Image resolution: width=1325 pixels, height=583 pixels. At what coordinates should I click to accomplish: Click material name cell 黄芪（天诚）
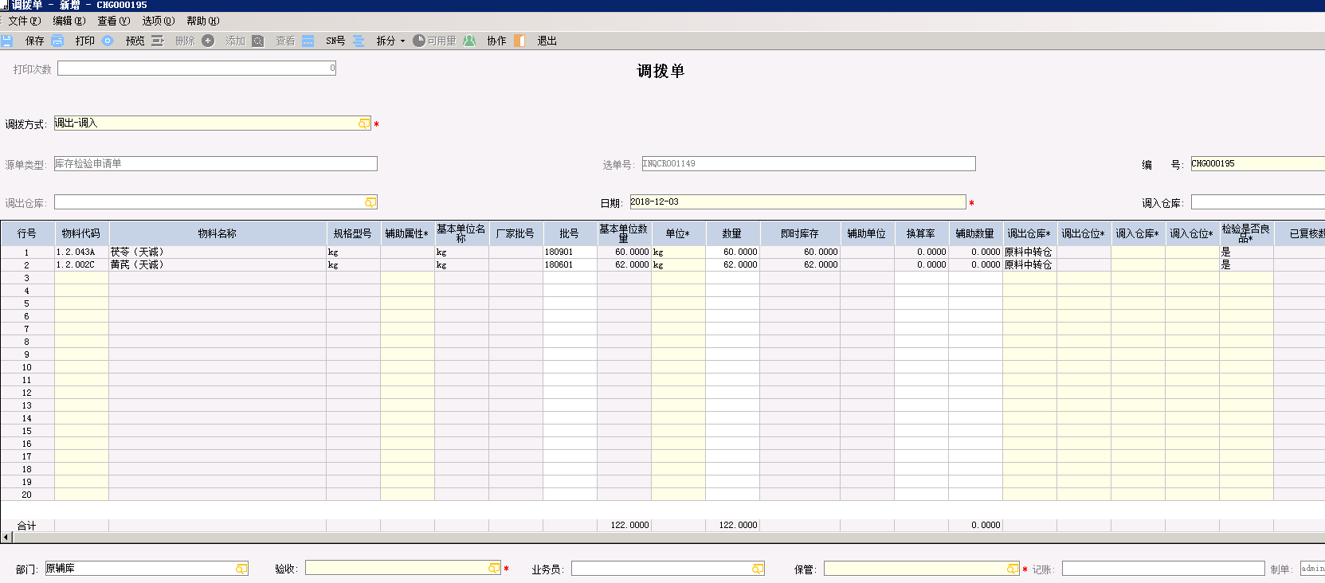[x=218, y=265]
